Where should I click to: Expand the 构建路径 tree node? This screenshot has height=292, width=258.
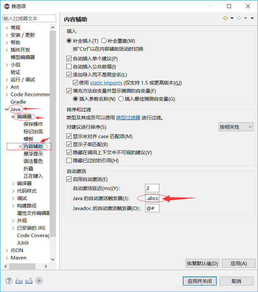coord(13,206)
